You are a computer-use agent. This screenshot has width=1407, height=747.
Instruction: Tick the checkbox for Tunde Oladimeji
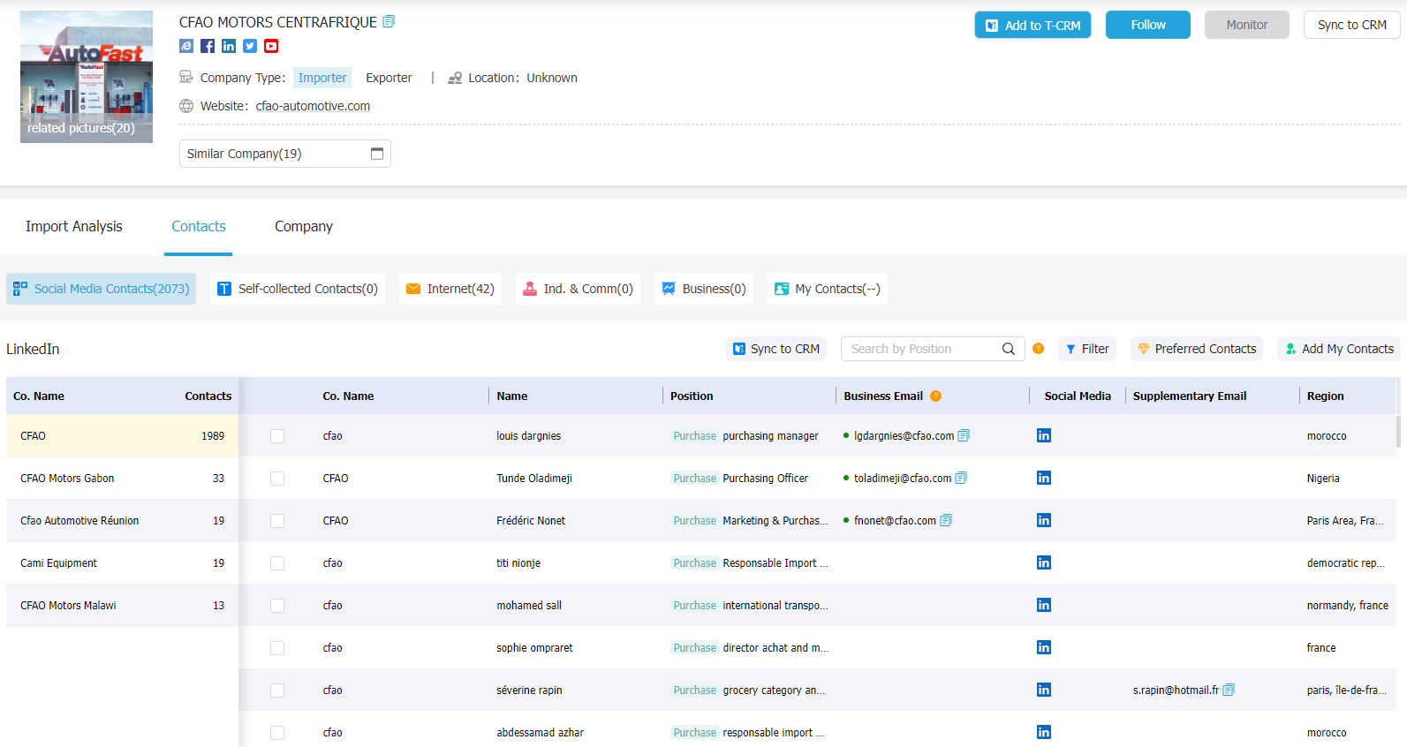coord(277,479)
